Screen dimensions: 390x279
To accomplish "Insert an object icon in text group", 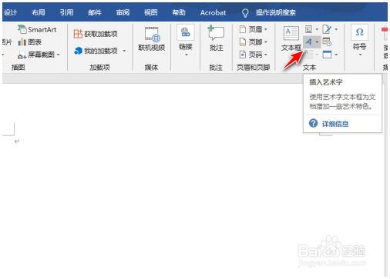I will coord(327,55).
